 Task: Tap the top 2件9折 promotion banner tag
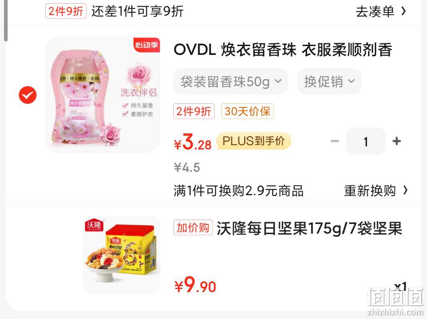(x=66, y=11)
